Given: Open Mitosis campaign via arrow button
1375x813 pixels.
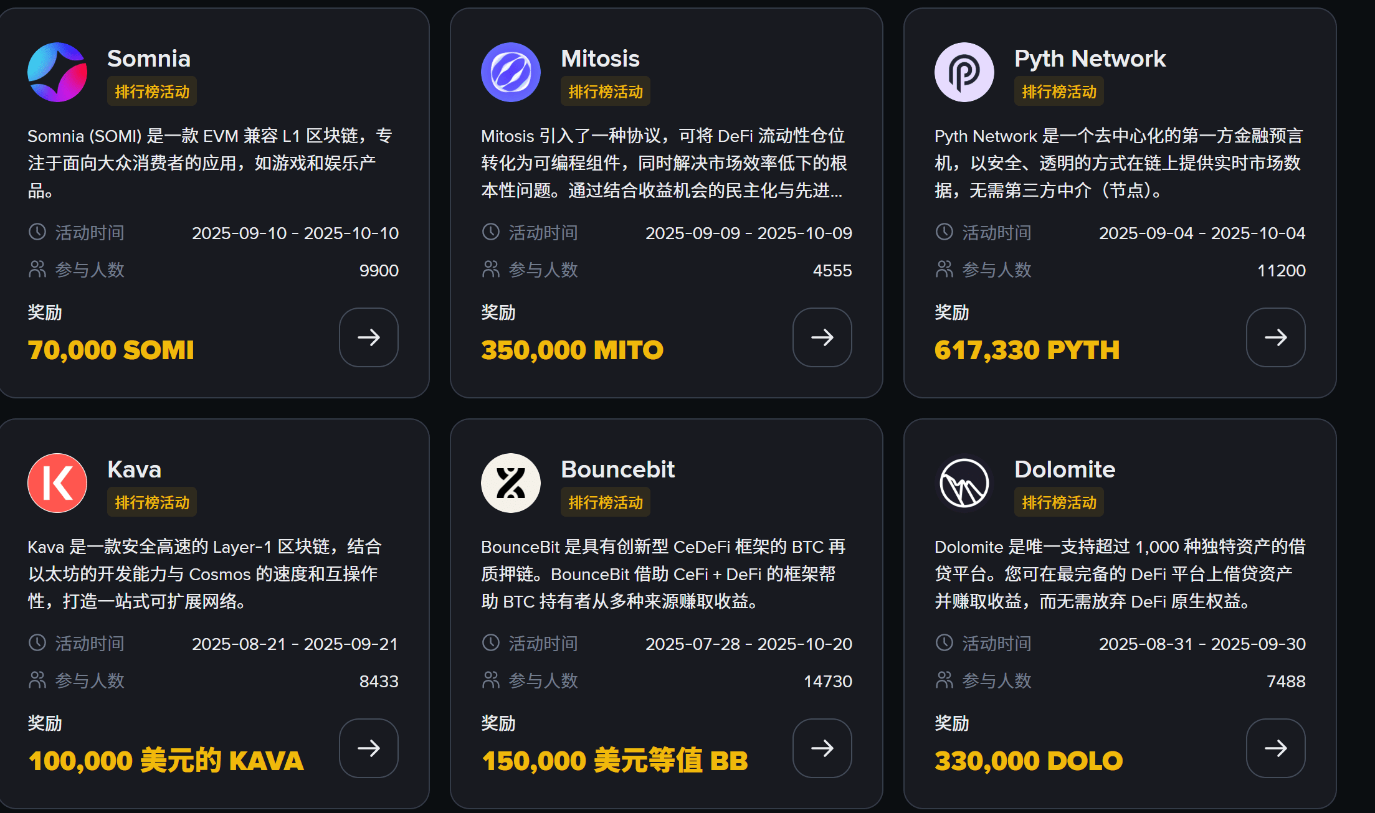Looking at the screenshot, I should pyautogui.click(x=822, y=337).
